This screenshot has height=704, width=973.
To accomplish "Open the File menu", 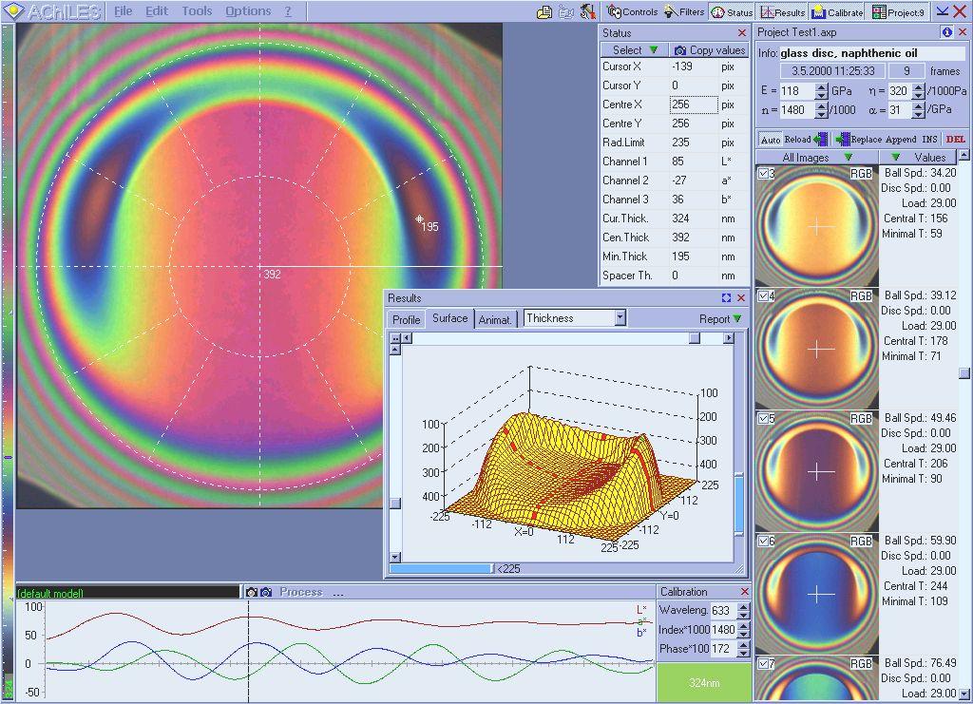I will pos(123,11).
